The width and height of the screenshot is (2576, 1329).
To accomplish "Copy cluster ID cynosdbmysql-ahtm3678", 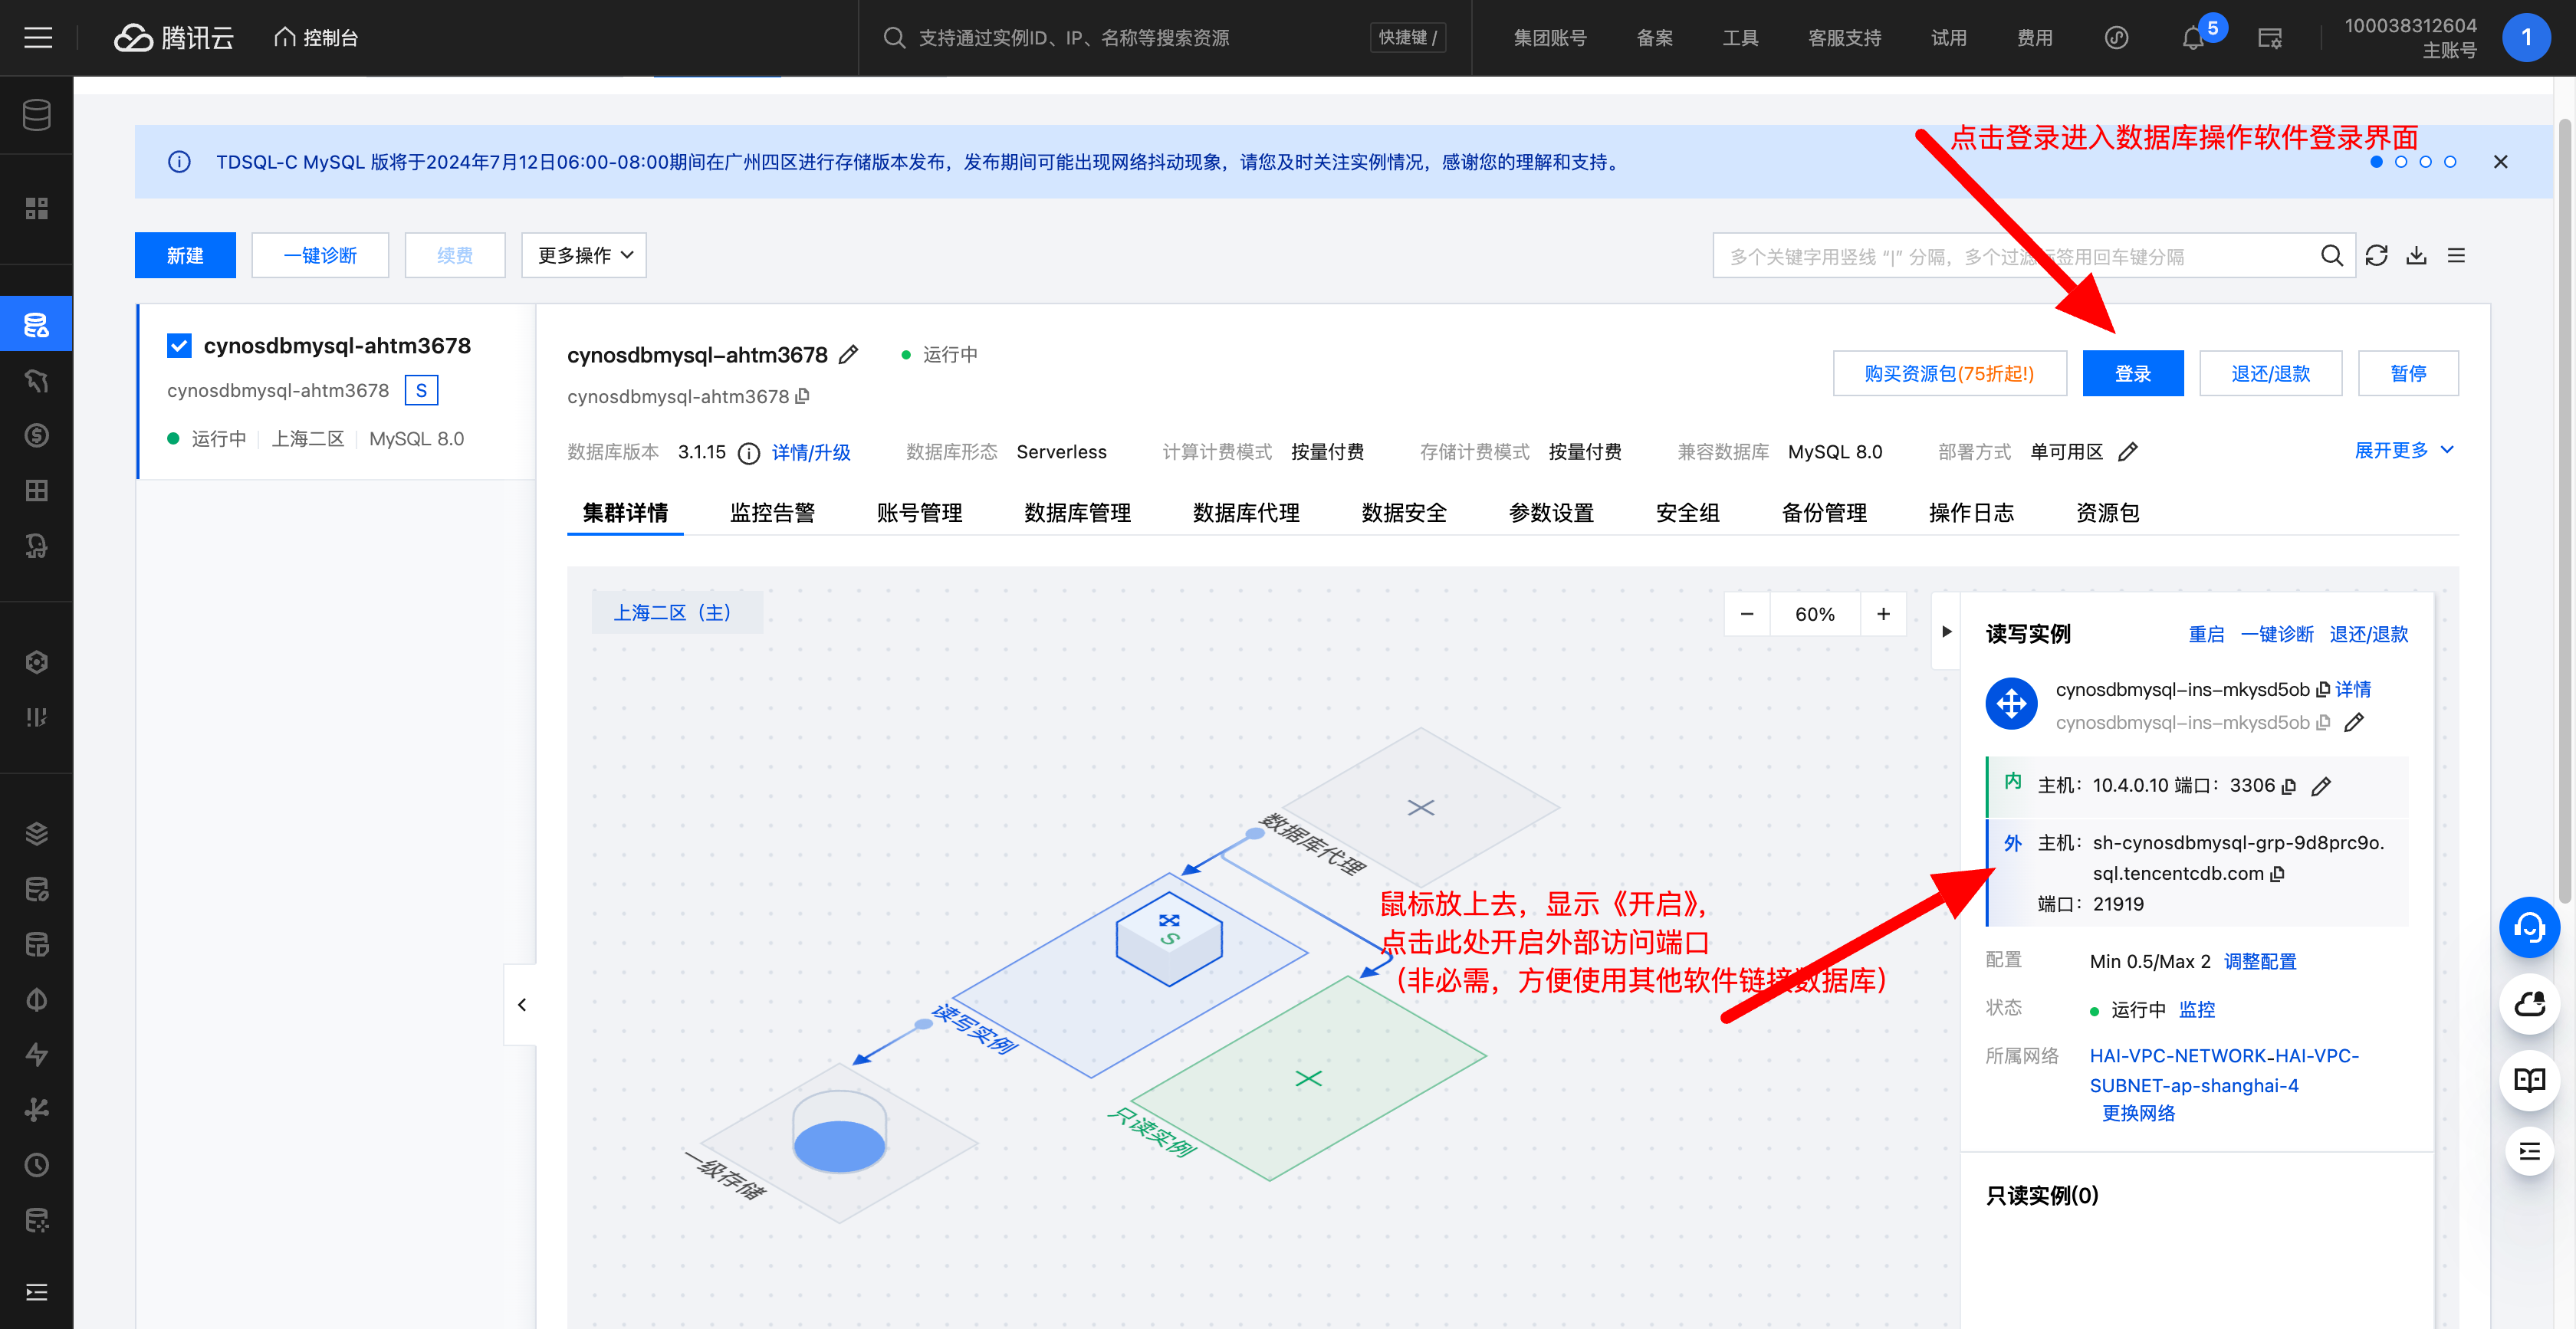I will (803, 396).
